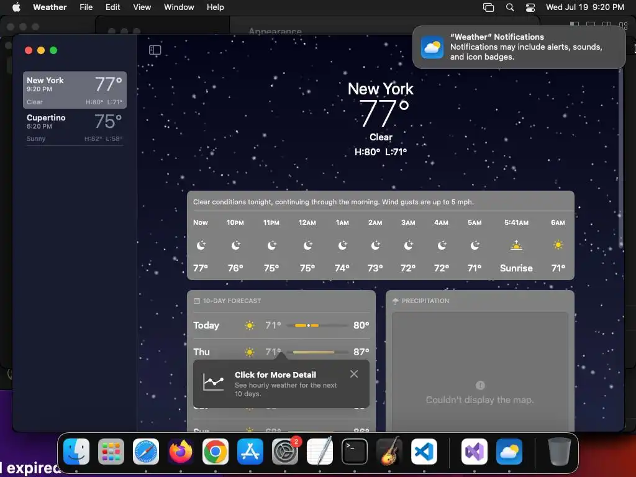The width and height of the screenshot is (636, 477).
Task: Open the File menu
Action: (x=86, y=7)
